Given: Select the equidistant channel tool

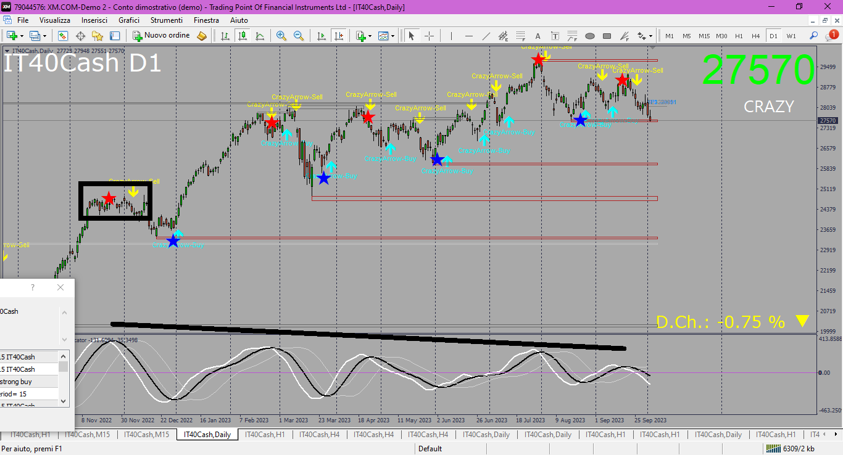Looking at the screenshot, I should [503, 36].
